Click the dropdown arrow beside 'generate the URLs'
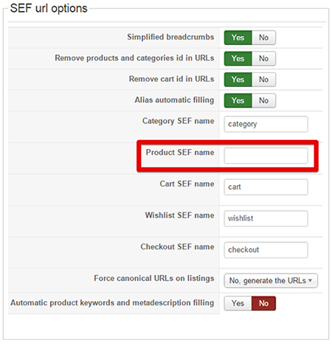This screenshot has width=332, height=345. point(311,280)
